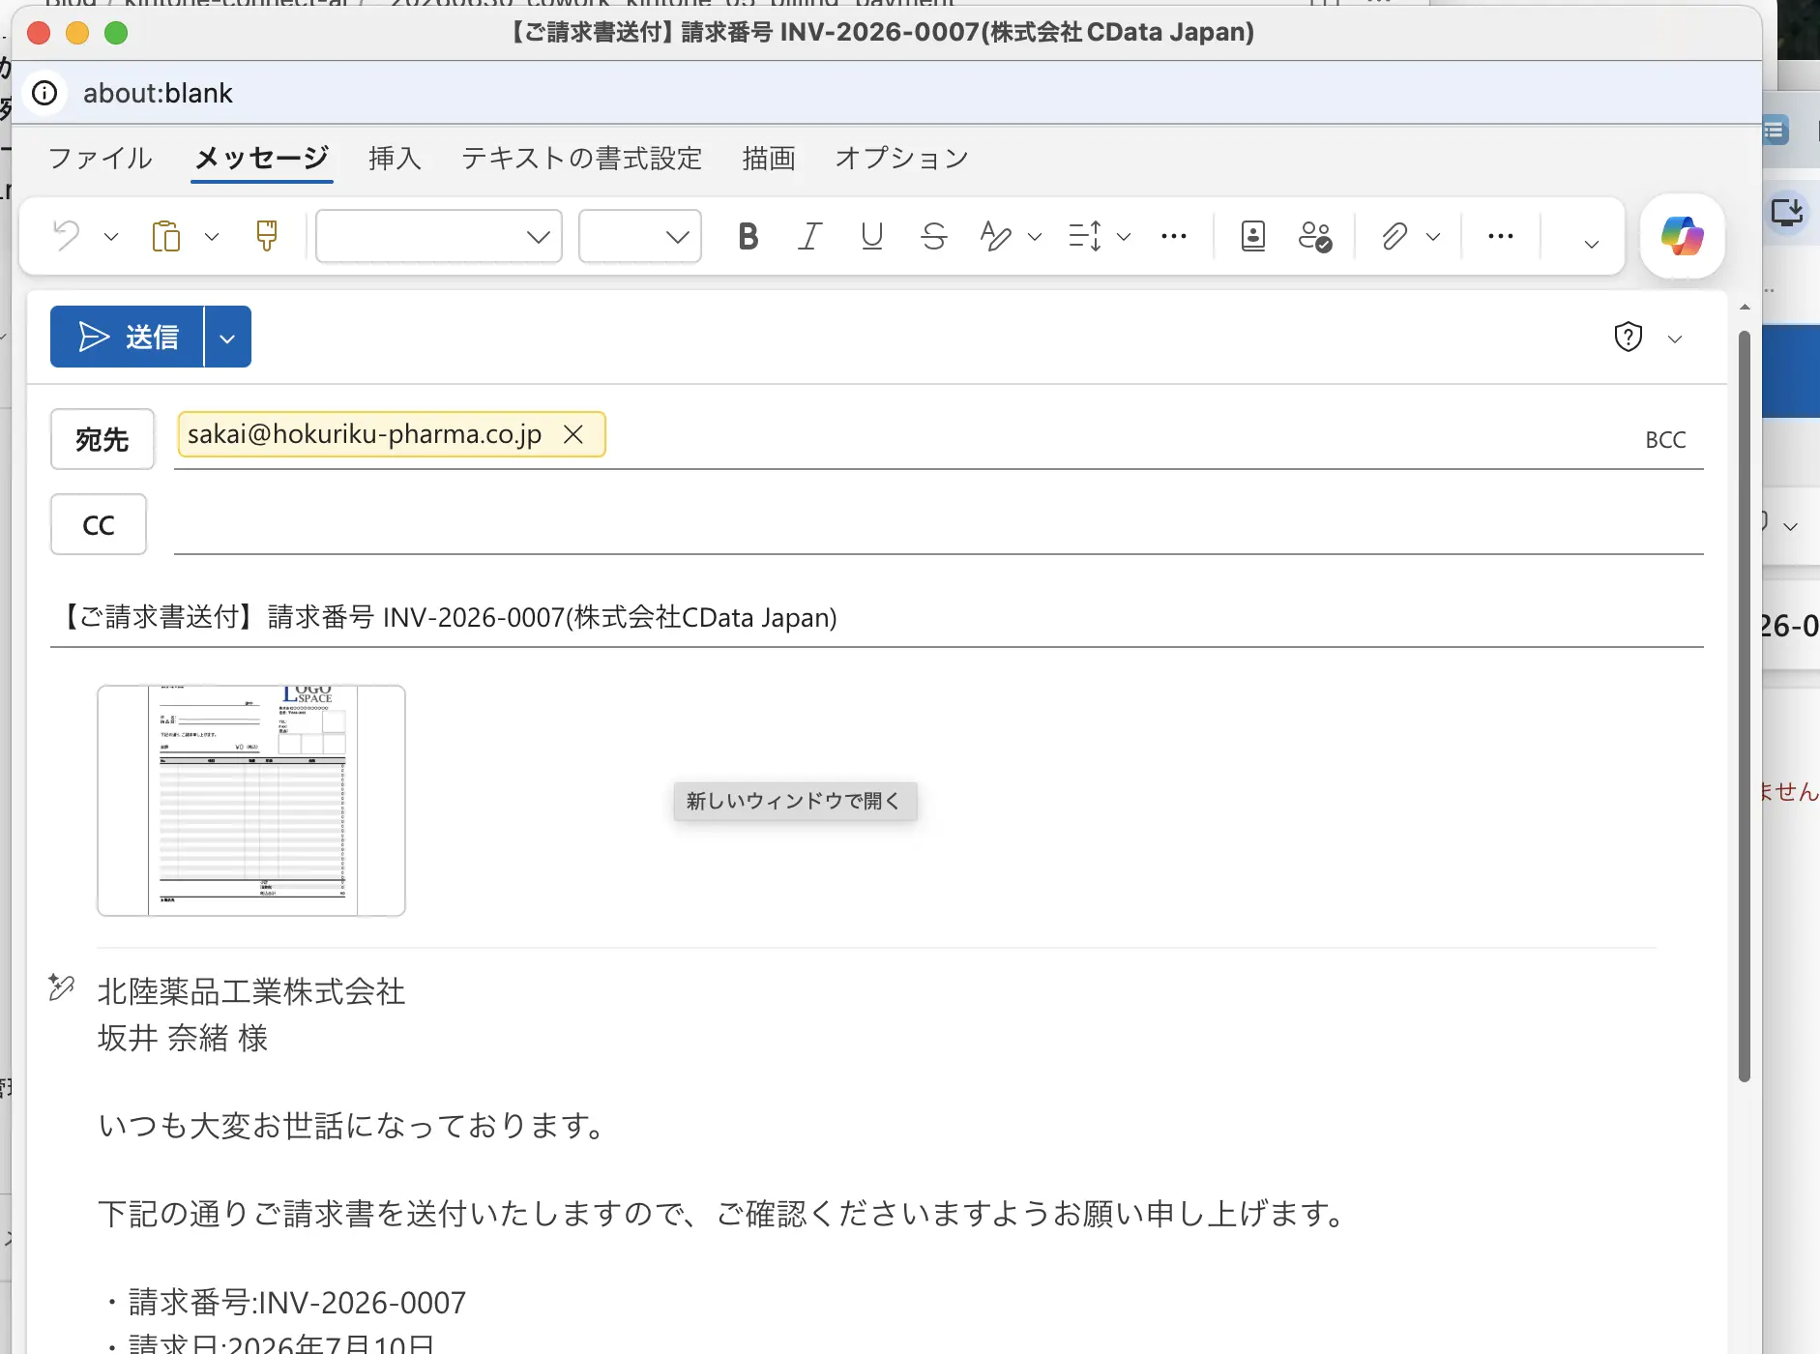The height and width of the screenshot is (1354, 1820).
Task: Click the Copilot draft pen icon beside body
Action: (62, 986)
